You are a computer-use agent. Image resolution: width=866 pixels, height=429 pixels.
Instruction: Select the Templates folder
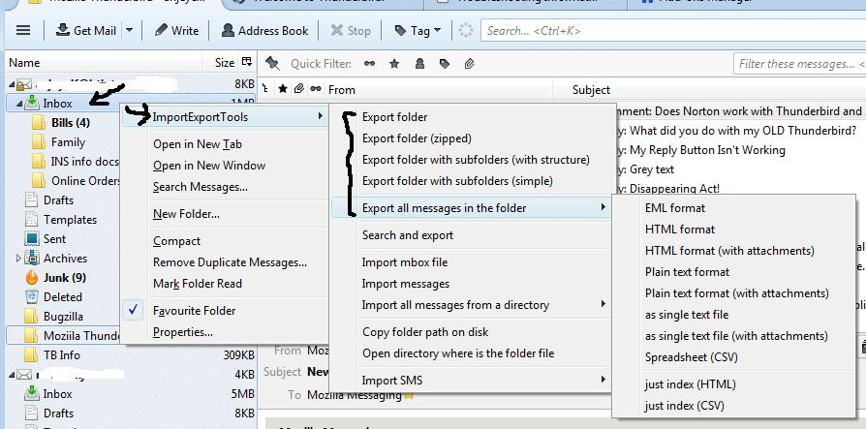tap(70, 219)
